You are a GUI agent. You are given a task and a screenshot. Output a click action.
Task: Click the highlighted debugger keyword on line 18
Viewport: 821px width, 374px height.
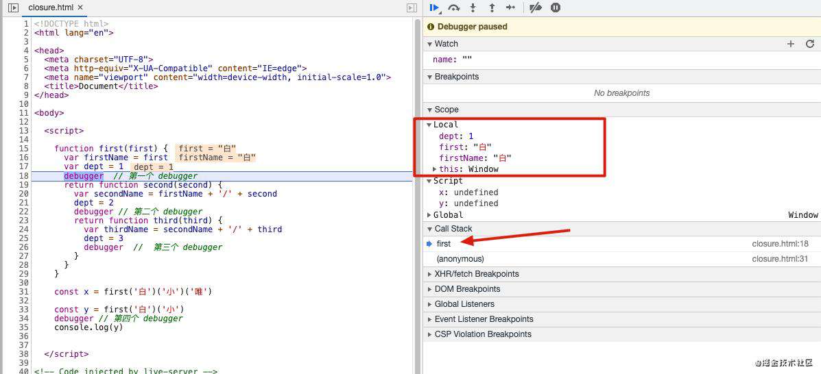point(84,176)
